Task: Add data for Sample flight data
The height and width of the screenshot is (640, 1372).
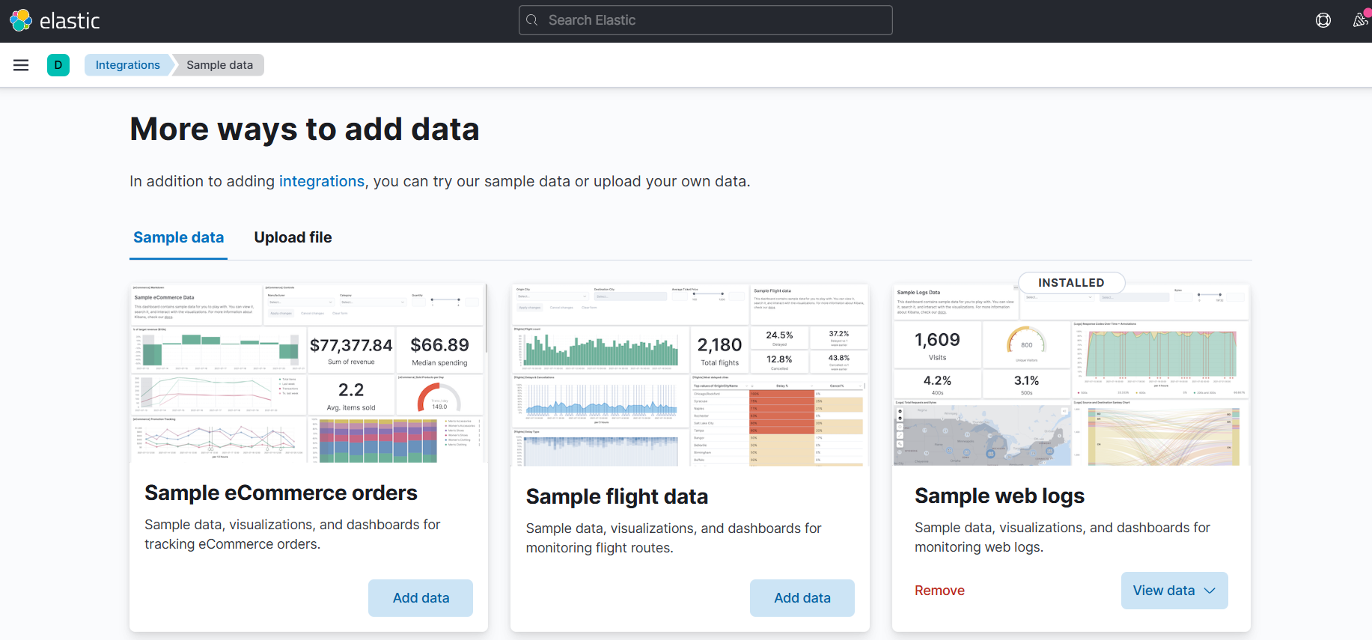Action: click(x=802, y=598)
